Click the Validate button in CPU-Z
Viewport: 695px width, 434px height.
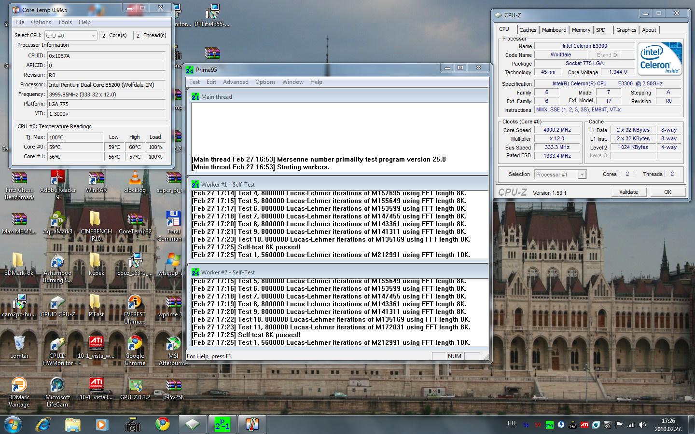(x=628, y=192)
